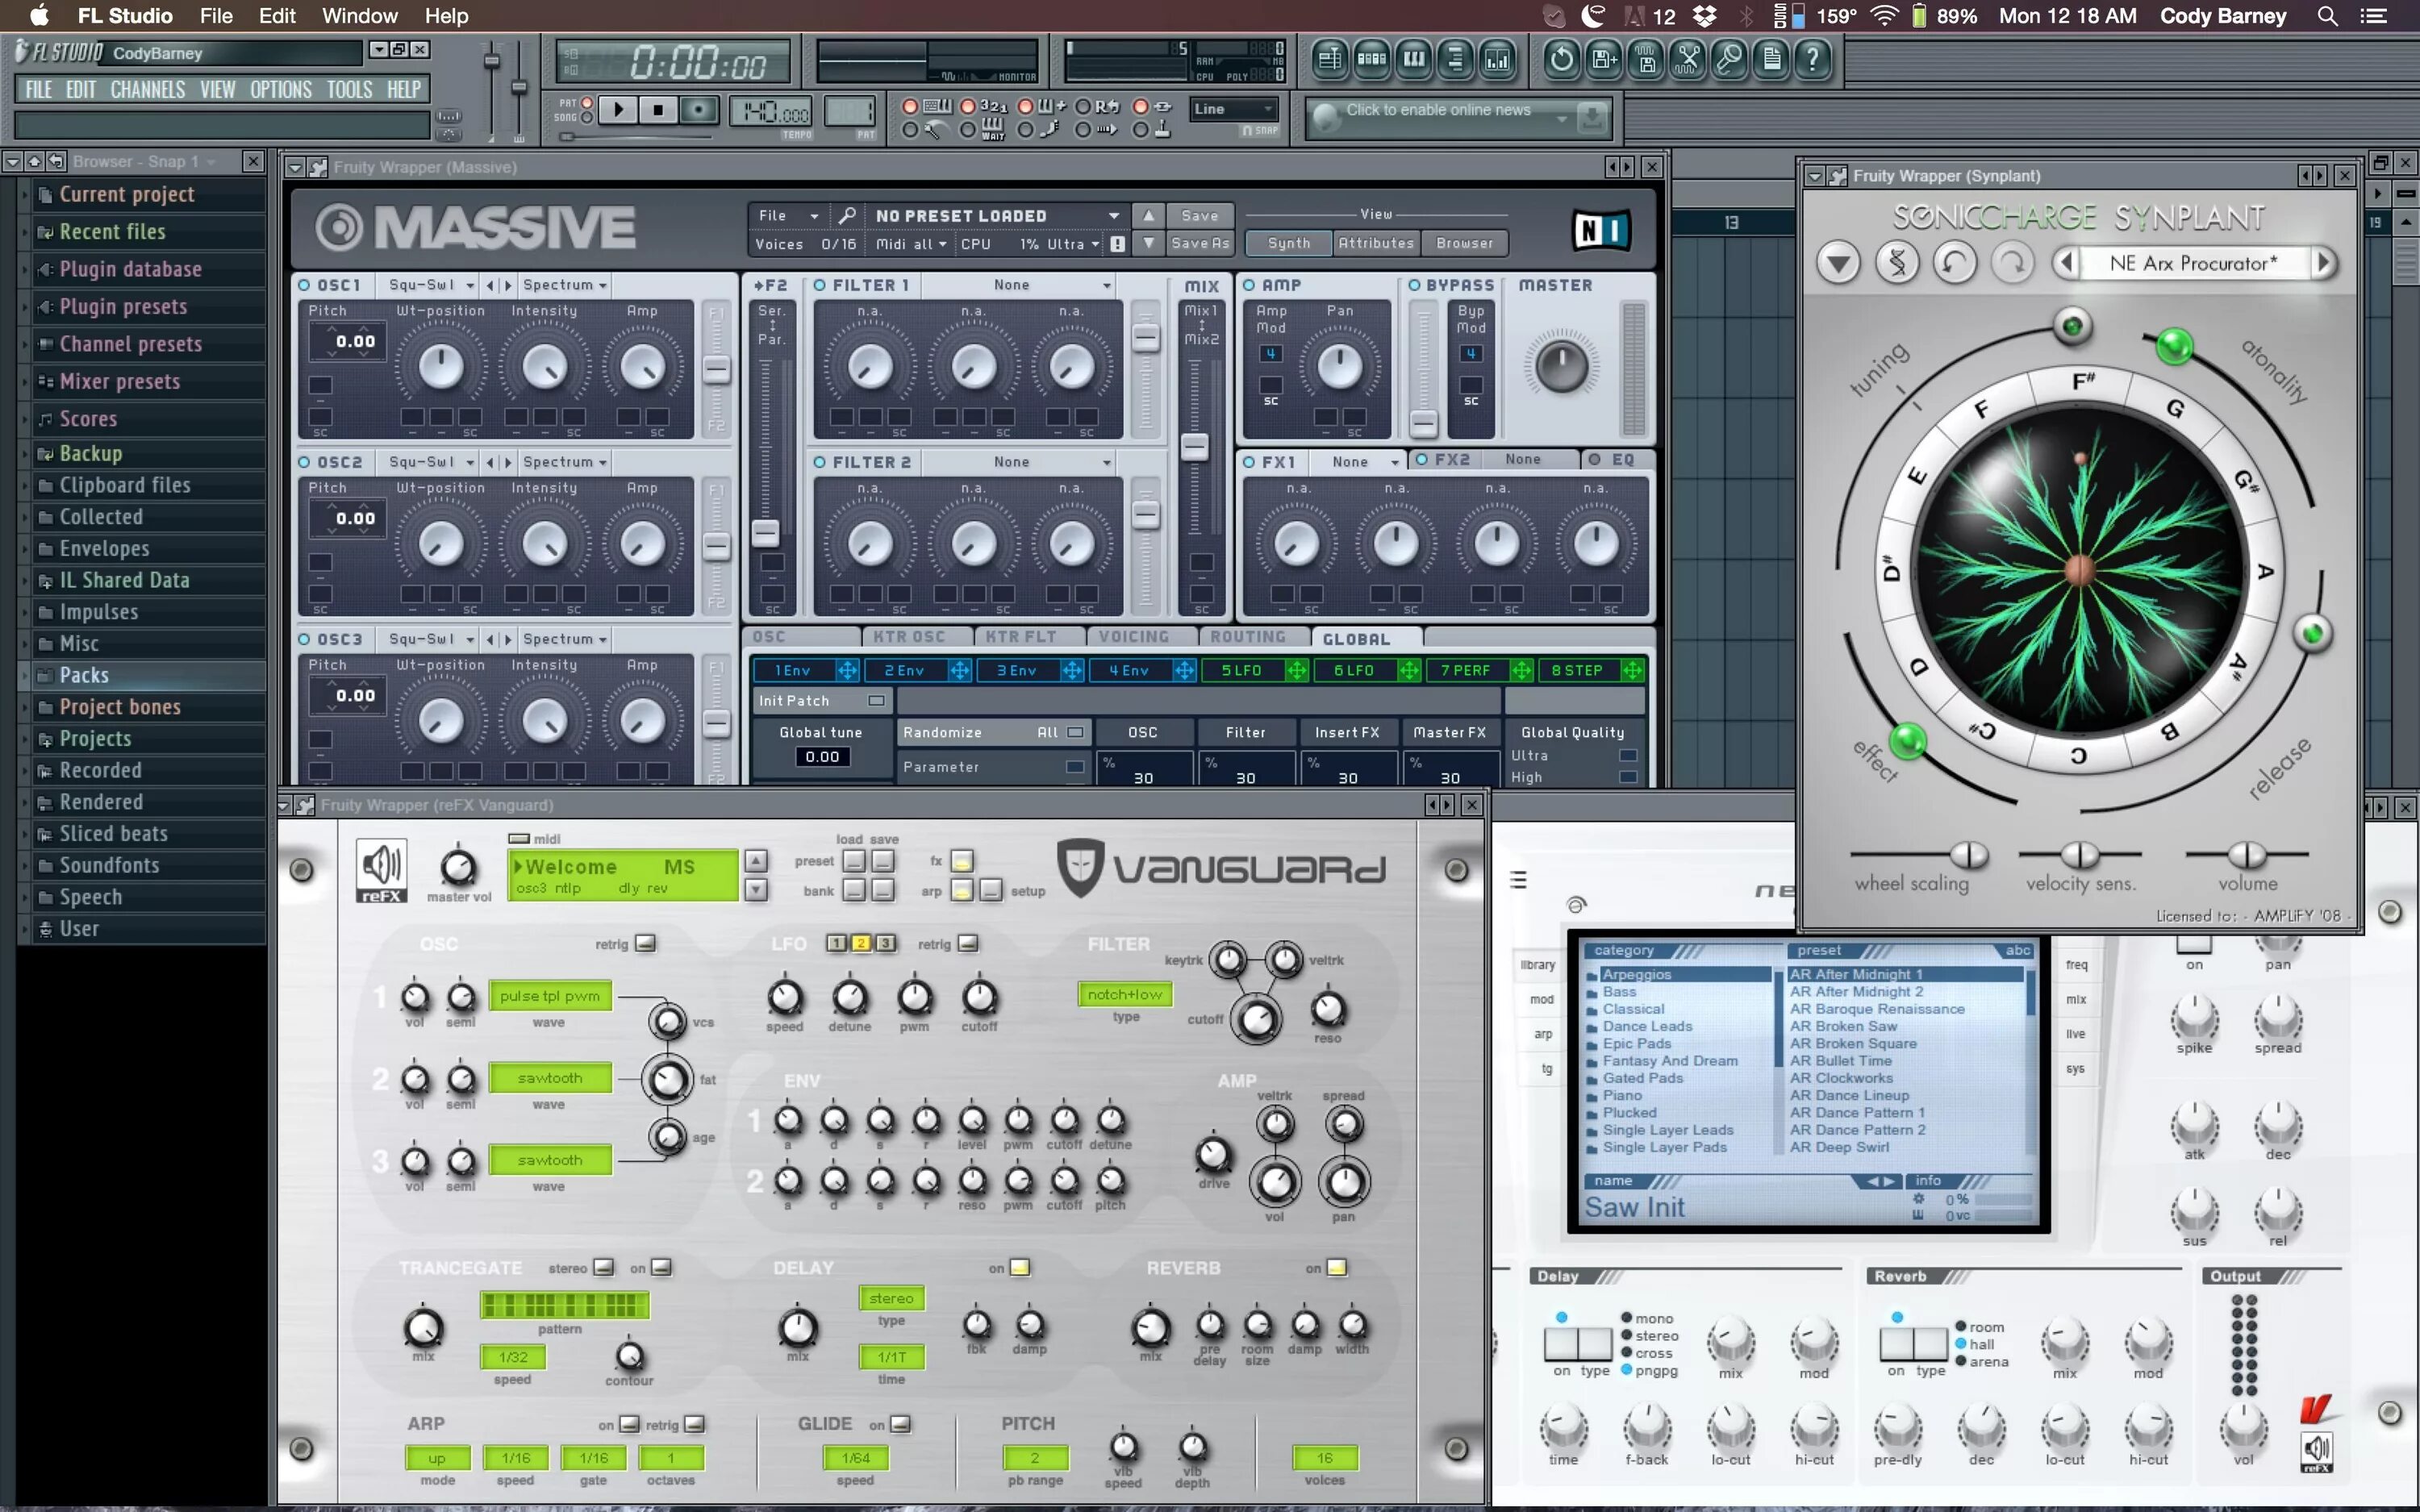Image resolution: width=2420 pixels, height=1512 pixels.
Task: Open the Mixer window icon
Action: [x=1498, y=59]
